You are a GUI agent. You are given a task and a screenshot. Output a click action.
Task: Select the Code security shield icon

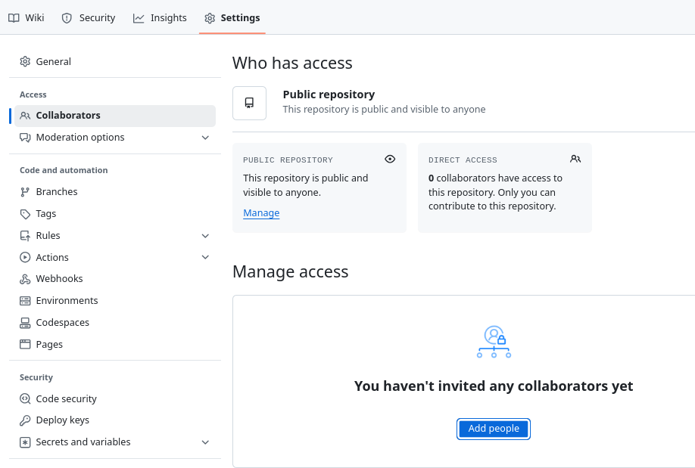click(24, 398)
